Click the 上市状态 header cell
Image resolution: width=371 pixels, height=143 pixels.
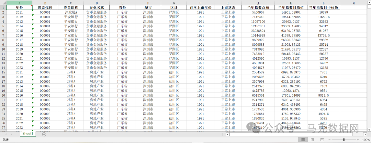228,8
